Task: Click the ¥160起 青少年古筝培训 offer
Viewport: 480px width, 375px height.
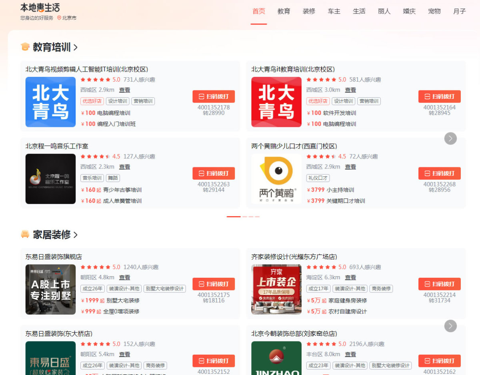Action: 111,190
